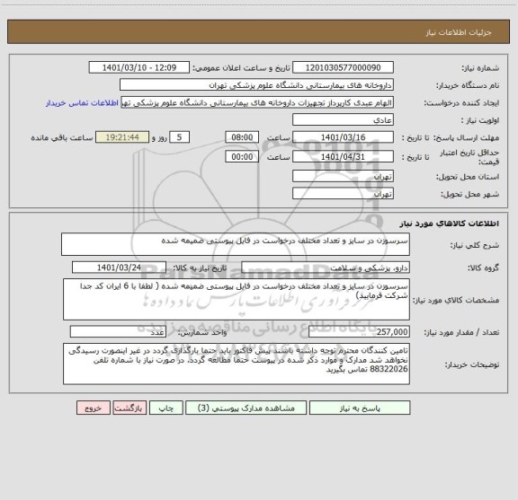Click the نام دستگاه خریدار label
Image resolution: width=518 pixels, height=500 pixels.
tap(468, 85)
